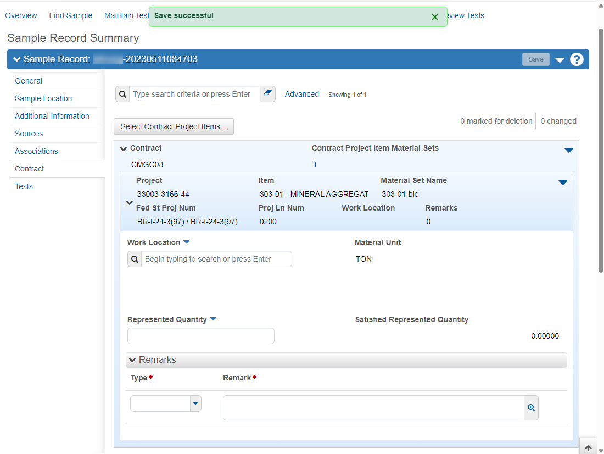Click the search magnifier beside criteria field
Image resolution: width=604 pixels, height=454 pixels.
point(122,94)
